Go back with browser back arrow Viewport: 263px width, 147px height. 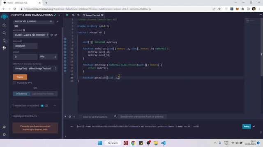click(4, 9)
